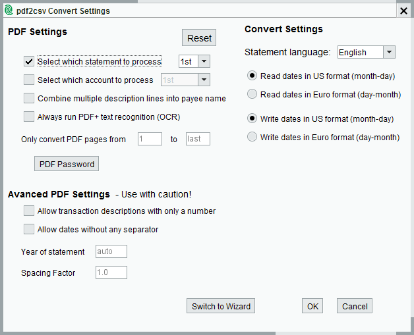Enable Always run PDF+ text recognition (OCR)
The height and width of the screenshot is (335, 414).
[x=29, y=116]
